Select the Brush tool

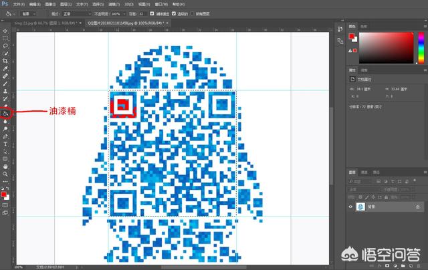(x=5, y=84)
